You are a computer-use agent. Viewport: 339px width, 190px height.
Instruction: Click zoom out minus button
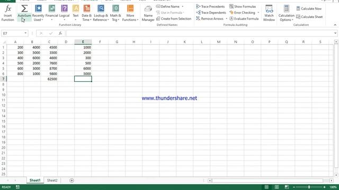(x=294, y=187)
